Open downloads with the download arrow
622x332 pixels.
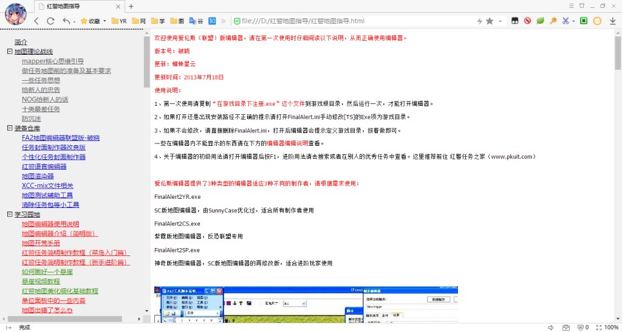[612, 21]
